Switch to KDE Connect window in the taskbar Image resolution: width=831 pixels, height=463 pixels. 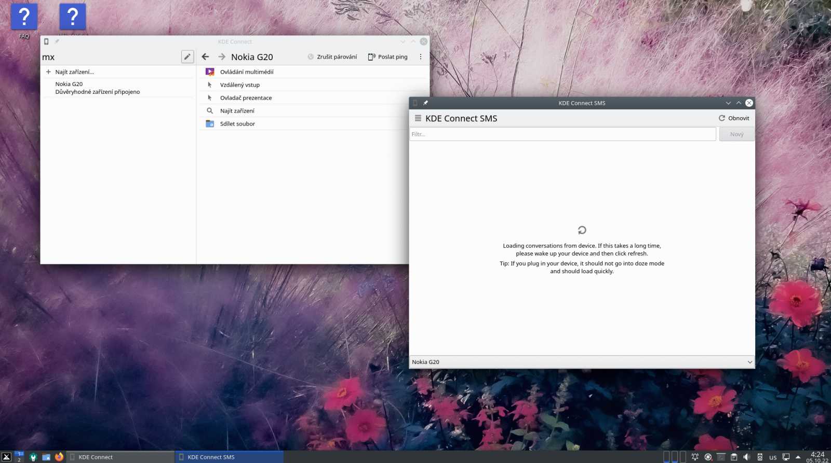[x=120, y=457]
